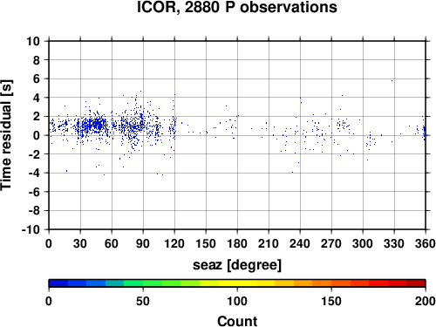Image resolution: width=436 pixels, height=327 pixels.
Task: Click the isolated data point near 330 degrees, 6 s
Action: point(392,81)
